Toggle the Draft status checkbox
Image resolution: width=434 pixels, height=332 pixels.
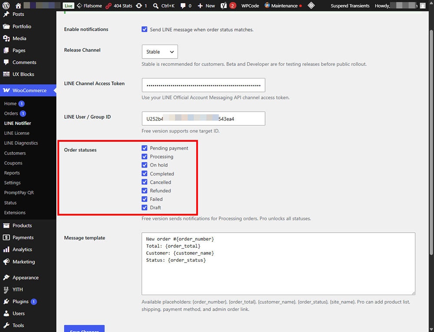tap(145, 207)
